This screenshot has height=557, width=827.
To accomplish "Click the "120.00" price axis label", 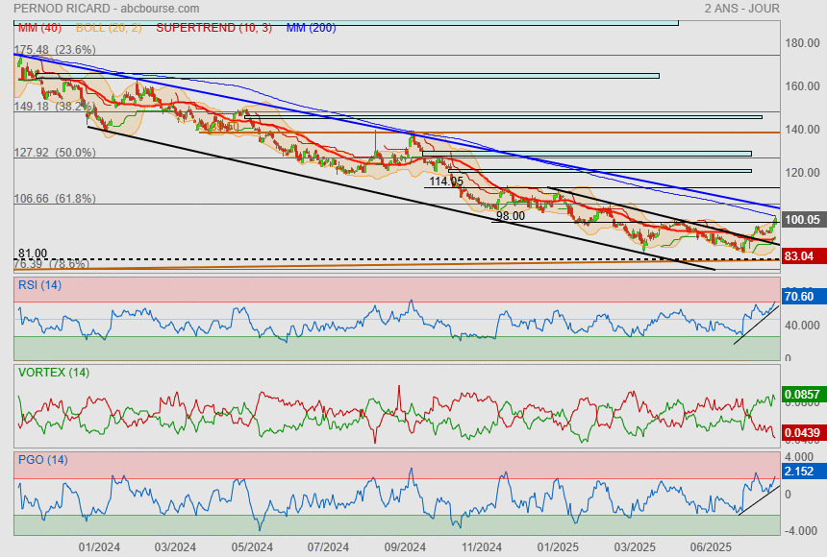I will [802, 172].
